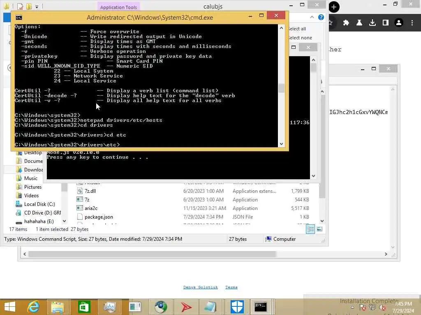
Task: Click the horizontal scrollbar thumb in browser page
Action: [152, 254]
